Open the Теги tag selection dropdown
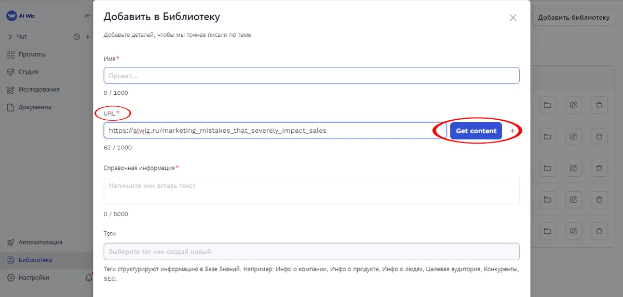Image resolution: width=623 pixels, height=297 pixels. tap(311, 252)
